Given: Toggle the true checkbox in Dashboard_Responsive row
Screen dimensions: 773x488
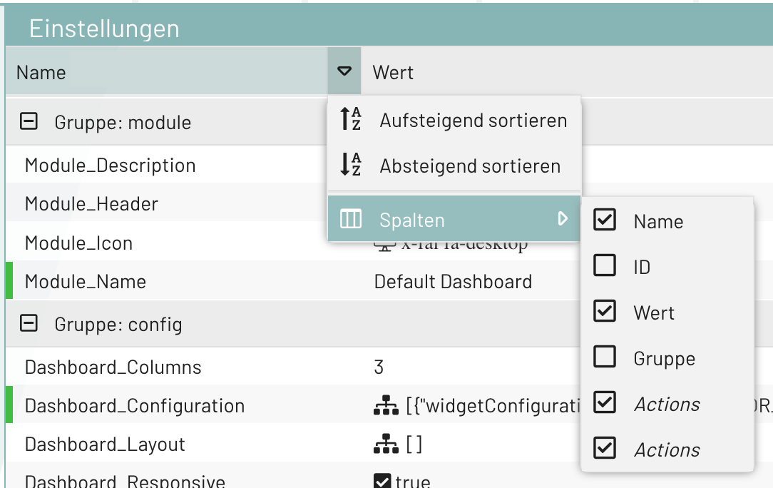Looking at the screenshot, I should (382, 482).
